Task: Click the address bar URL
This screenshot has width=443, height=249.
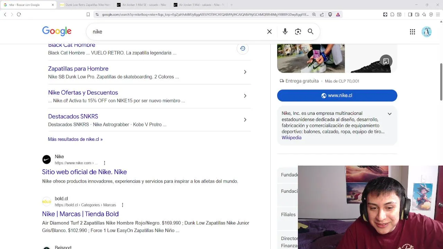Action: 205,15
